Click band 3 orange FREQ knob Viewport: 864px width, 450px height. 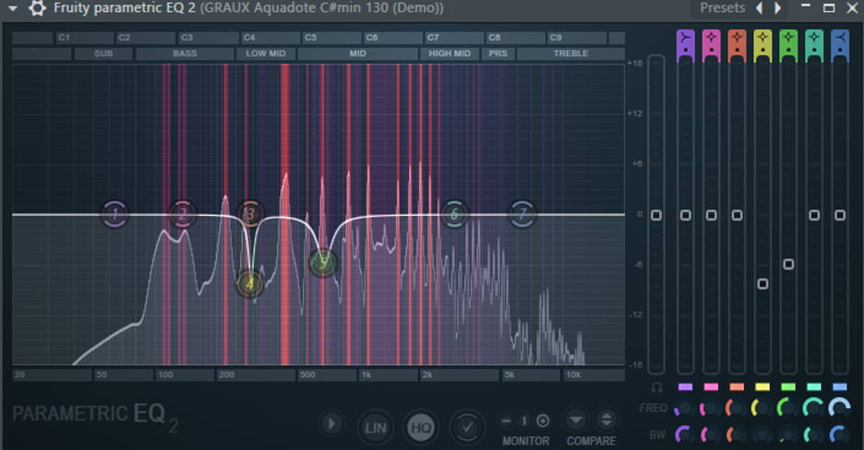pyautogui.click(x=736, y=409)
